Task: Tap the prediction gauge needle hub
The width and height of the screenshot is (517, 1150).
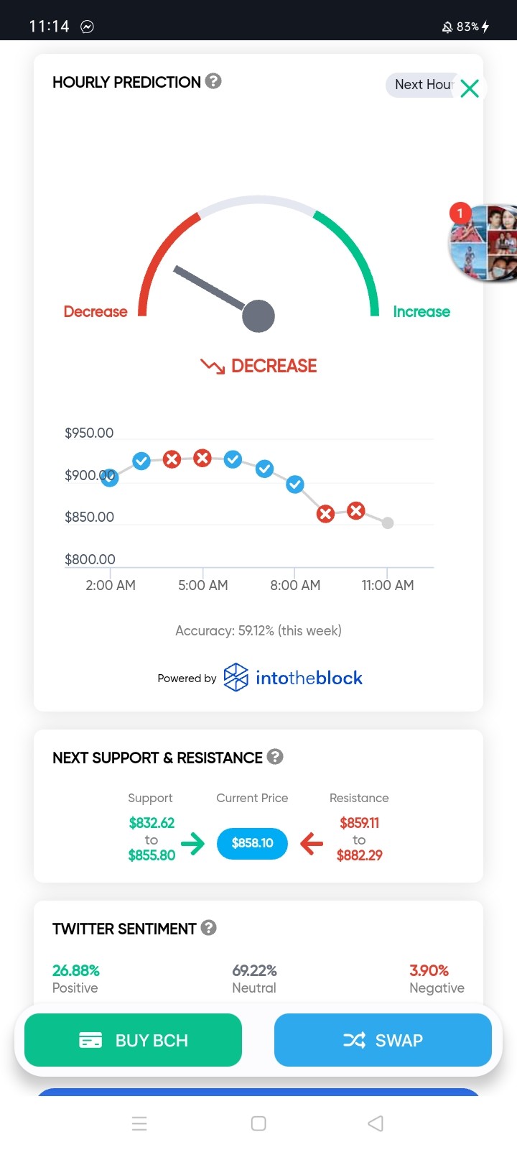Action: 258,316
